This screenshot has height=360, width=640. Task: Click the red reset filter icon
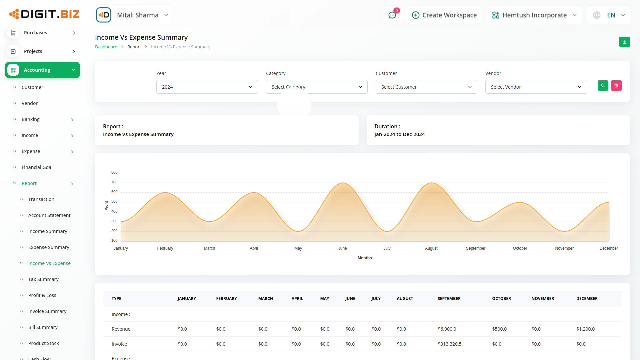(x=616, y=86)
